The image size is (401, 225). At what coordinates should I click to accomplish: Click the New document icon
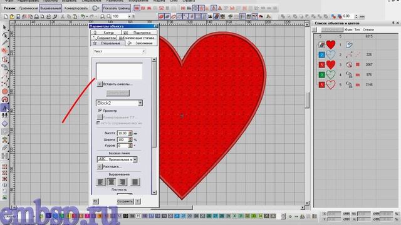pyautogui.click(x=6, y=16)
